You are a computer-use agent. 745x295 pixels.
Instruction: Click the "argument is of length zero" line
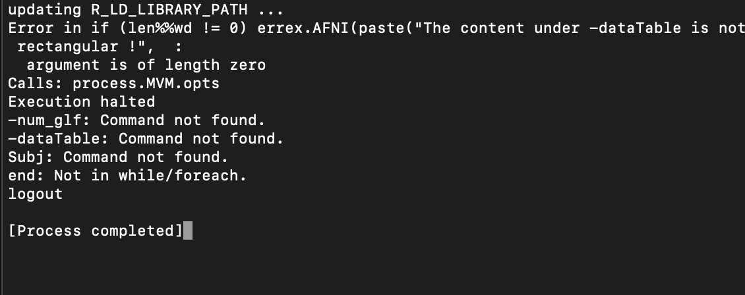click(146, 65)
